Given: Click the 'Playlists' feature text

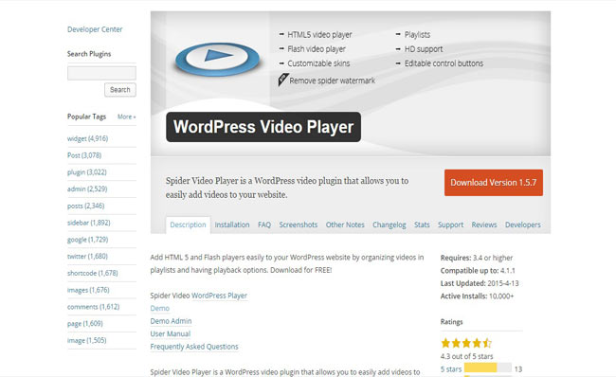Looking at the screenshot, I should tap(417, 35).
